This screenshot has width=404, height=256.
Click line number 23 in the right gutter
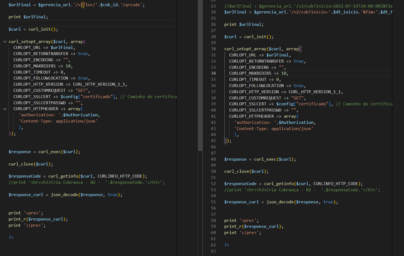click(213, 6)
